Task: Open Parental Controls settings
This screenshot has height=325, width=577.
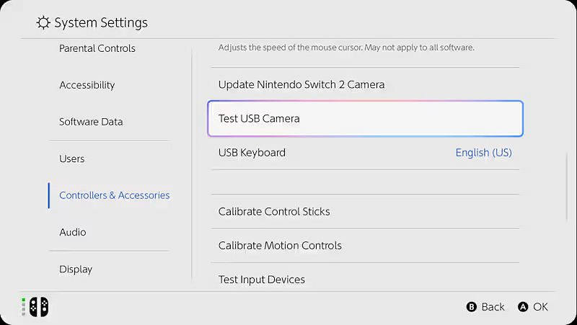Action: (97, 48)
